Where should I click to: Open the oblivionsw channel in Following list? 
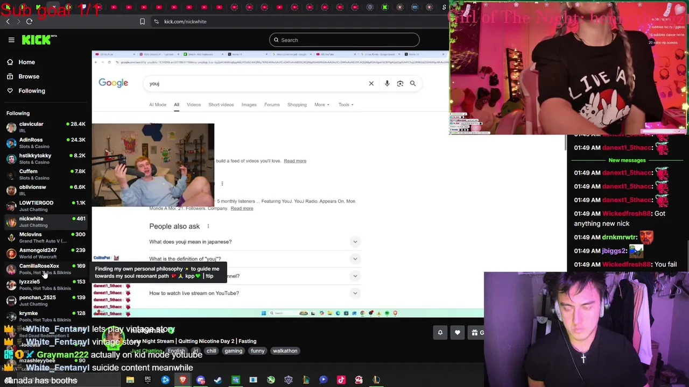click(x=46, y=190)
